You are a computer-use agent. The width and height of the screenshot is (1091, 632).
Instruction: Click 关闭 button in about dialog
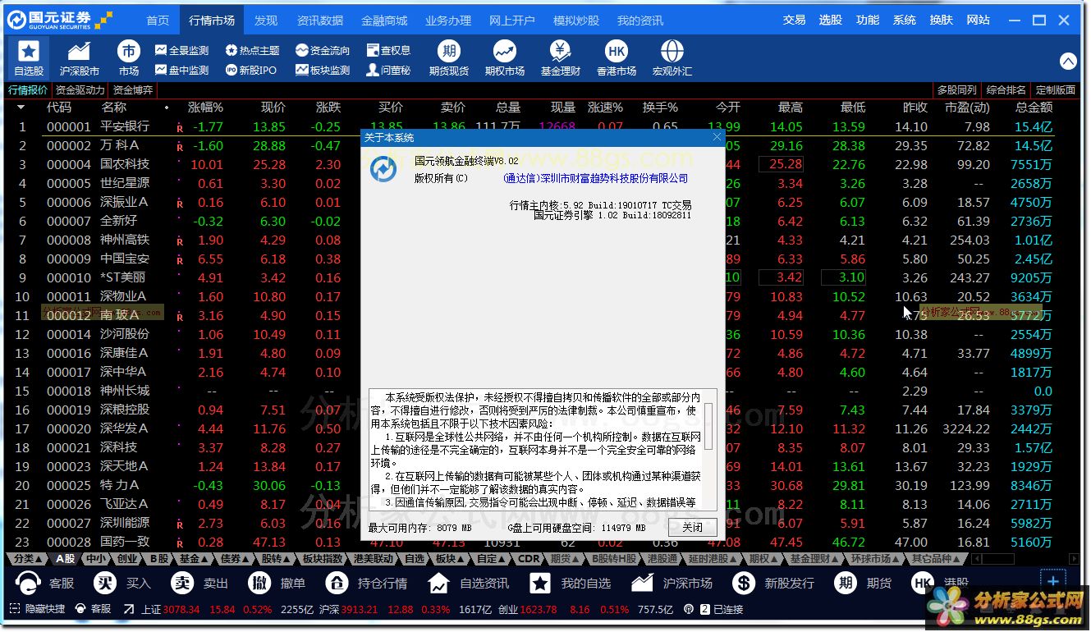point(692,527)
